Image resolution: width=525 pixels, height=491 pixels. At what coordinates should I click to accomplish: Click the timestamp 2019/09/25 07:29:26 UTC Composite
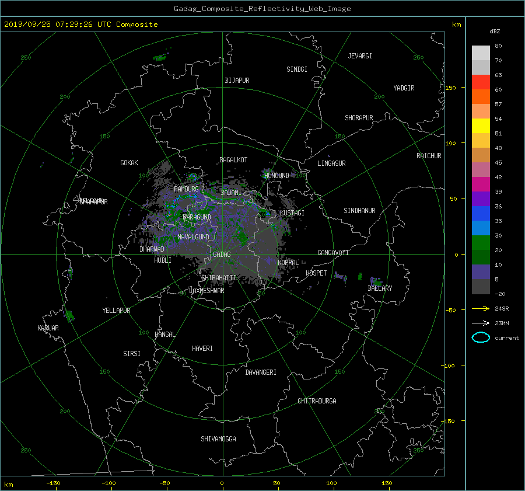coord(80,25)
